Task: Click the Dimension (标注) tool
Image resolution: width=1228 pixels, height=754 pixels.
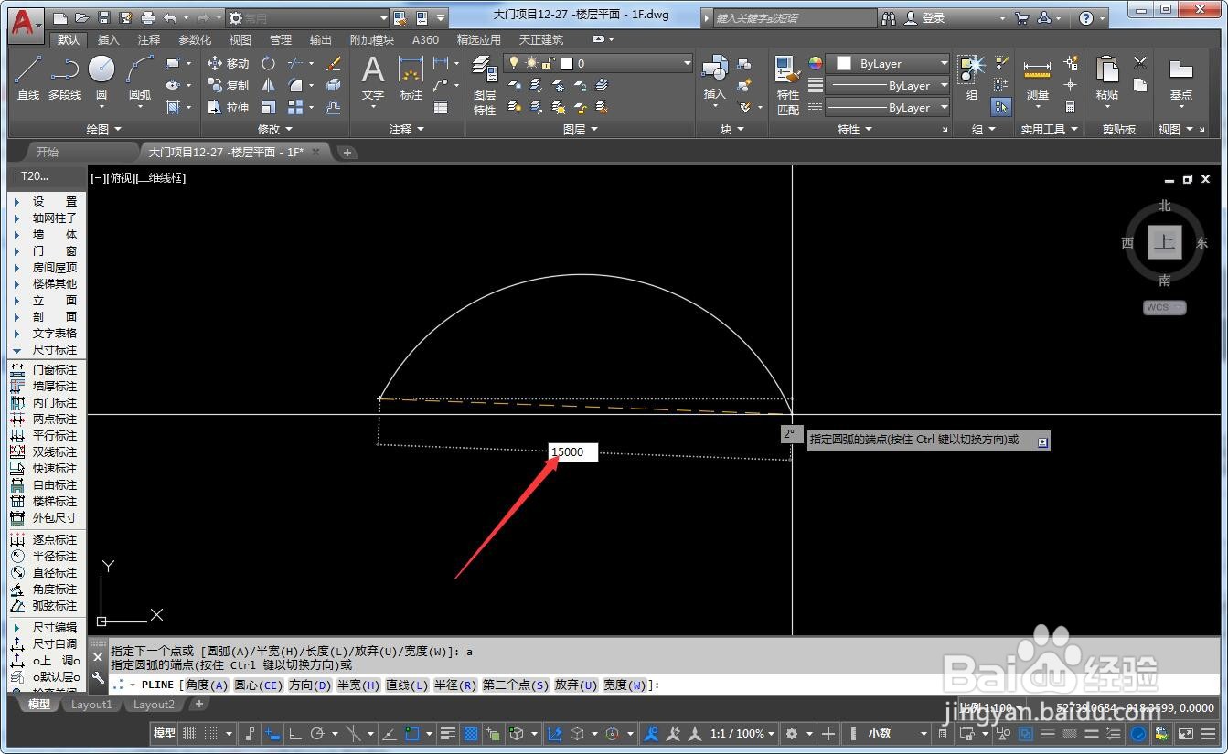Action: tap(411, 77)
